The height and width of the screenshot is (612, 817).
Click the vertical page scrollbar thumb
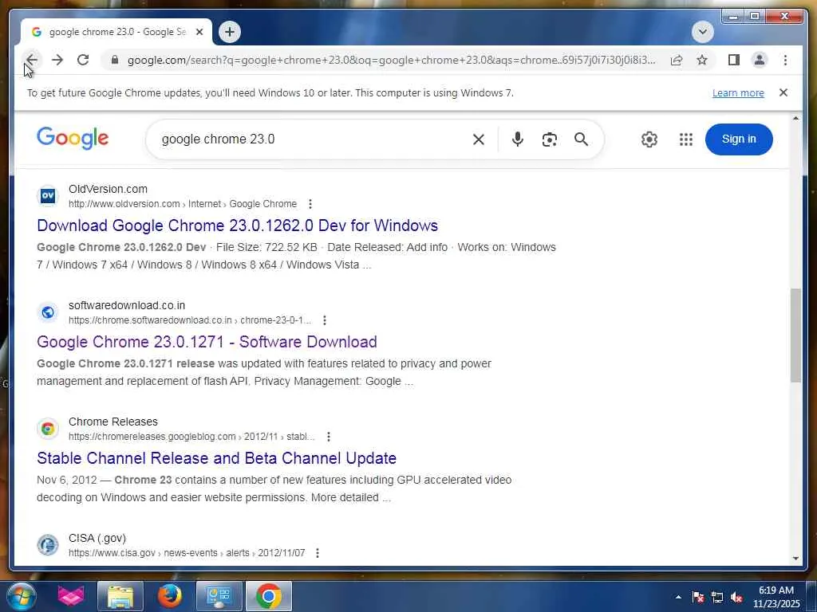tap(795, 335)
